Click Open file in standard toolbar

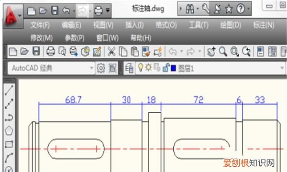(x=24, y=52)
